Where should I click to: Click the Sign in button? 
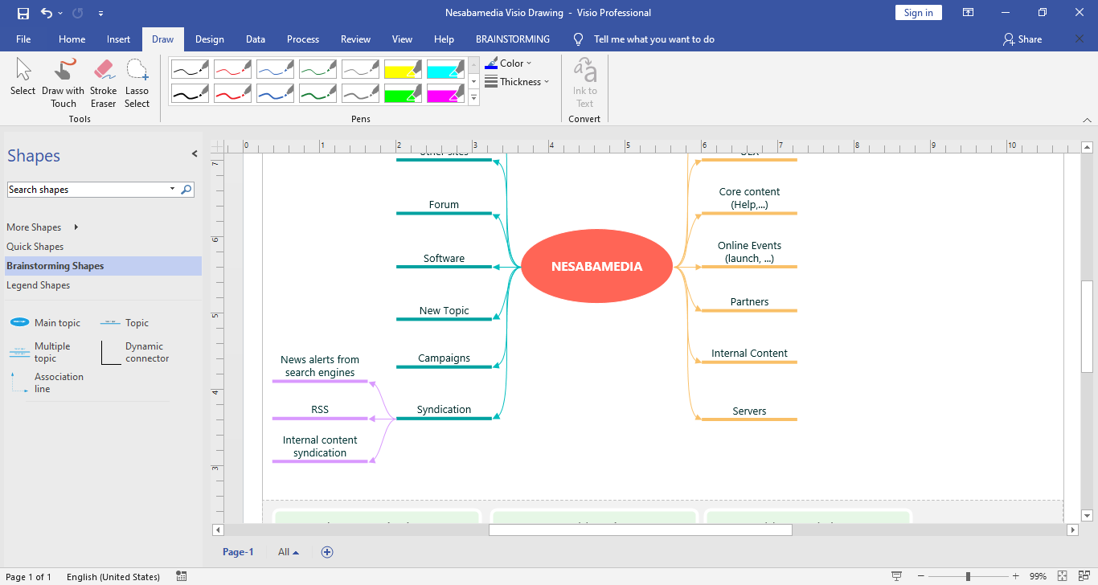tap(918, 13)
